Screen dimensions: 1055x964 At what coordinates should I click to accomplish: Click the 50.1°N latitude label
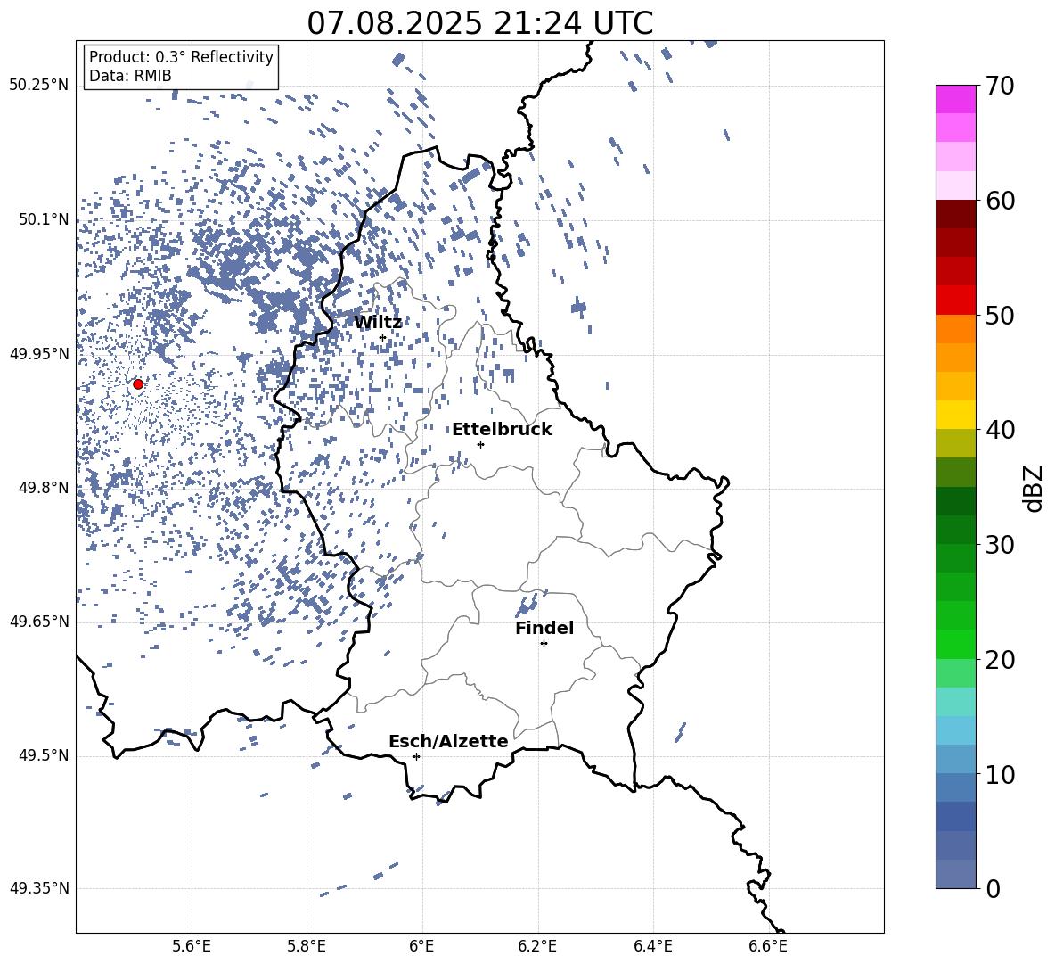point(44,220)
